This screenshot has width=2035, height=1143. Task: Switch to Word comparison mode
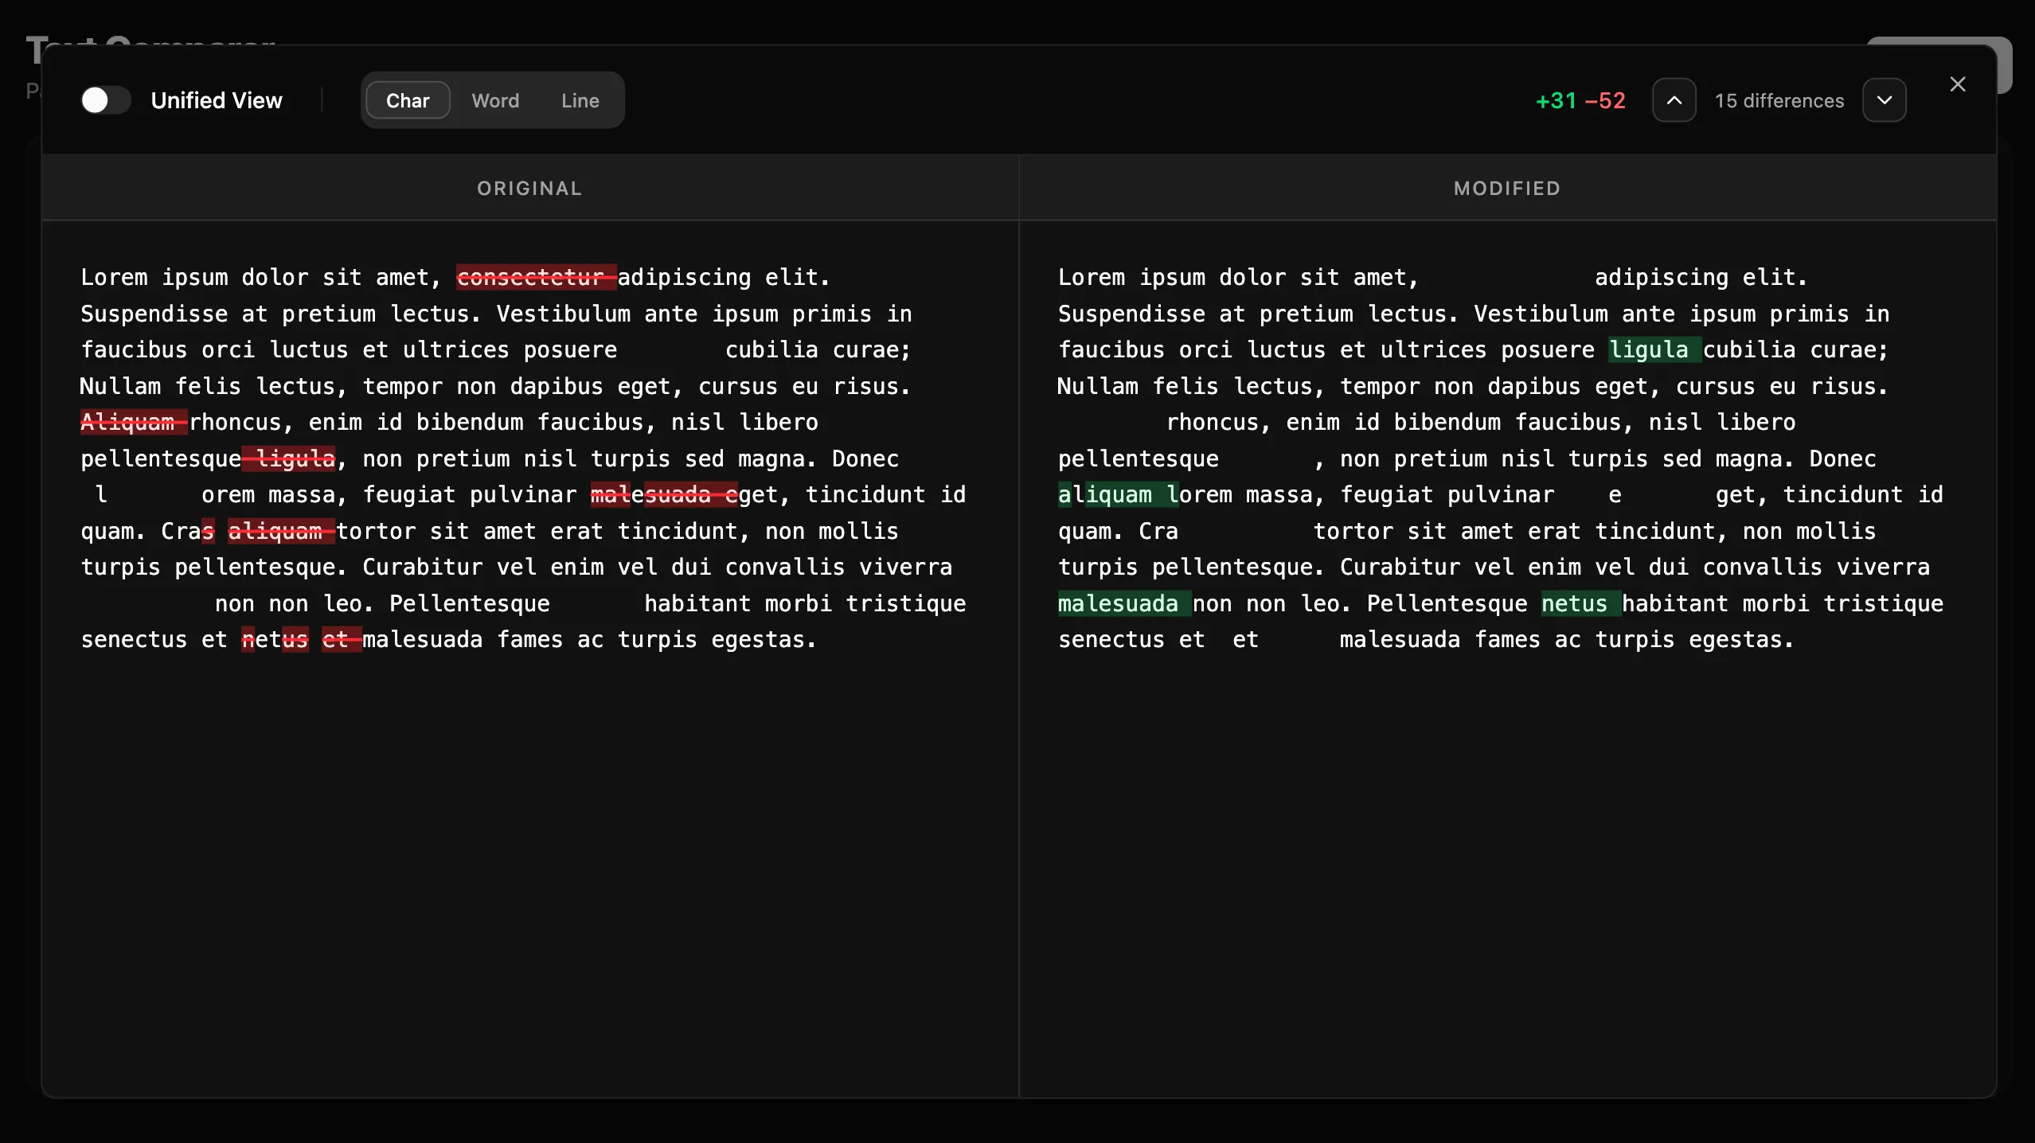tap(495, 100)
